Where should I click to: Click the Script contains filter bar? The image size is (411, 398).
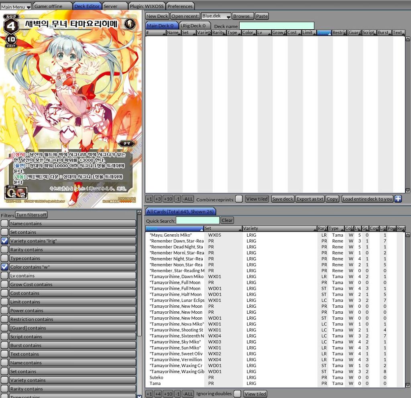coord(73,337)
